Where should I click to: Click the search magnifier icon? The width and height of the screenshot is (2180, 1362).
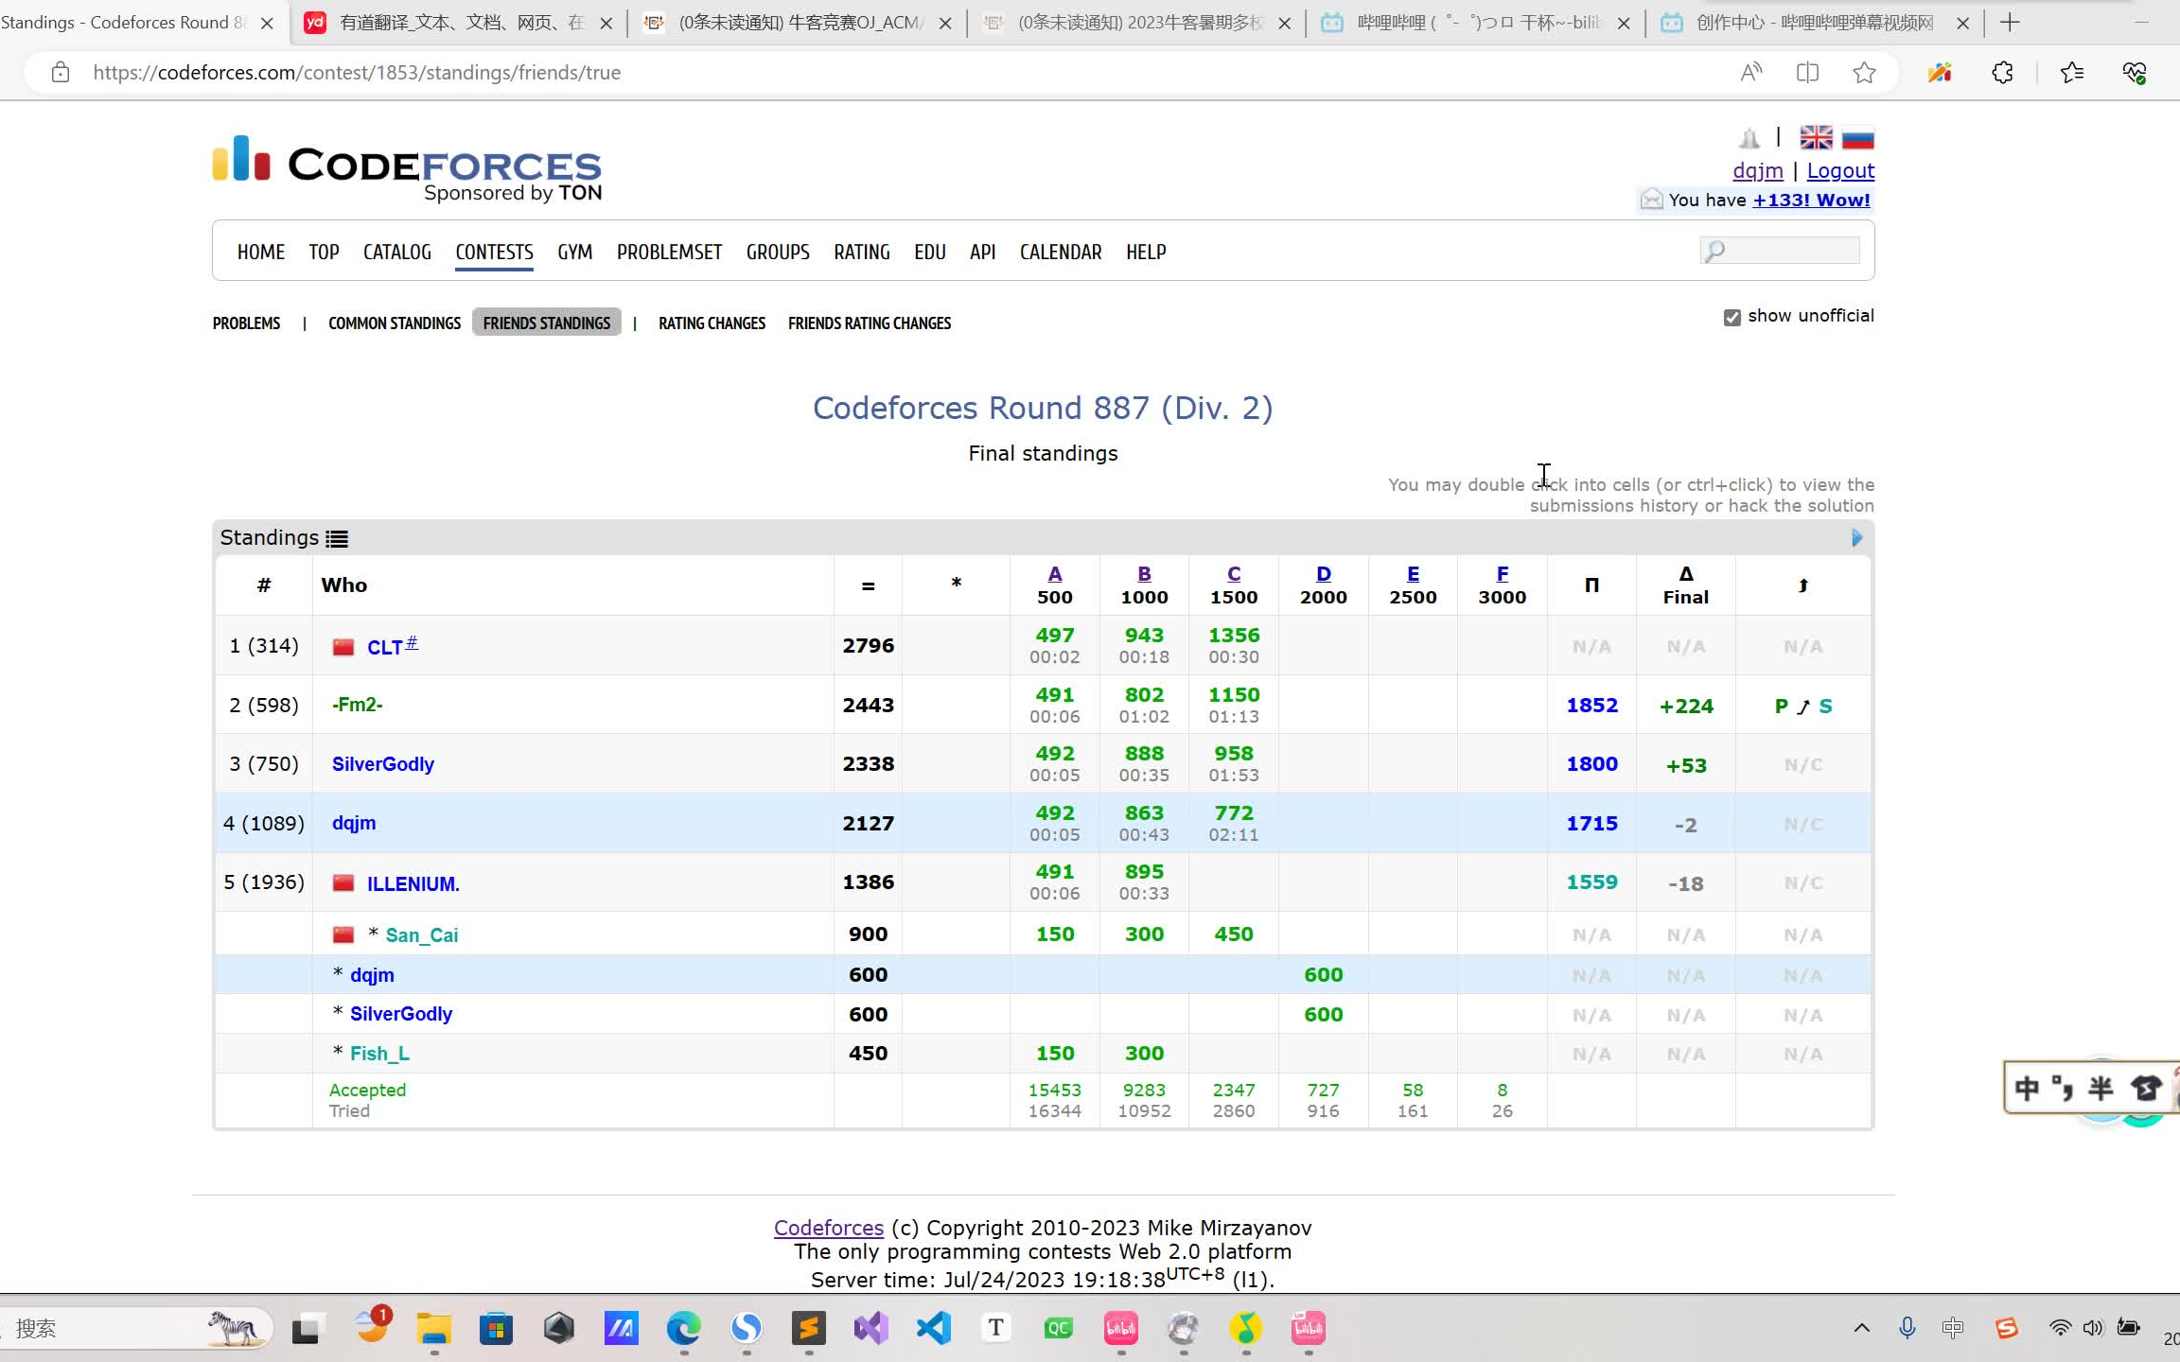(1714, 251)
